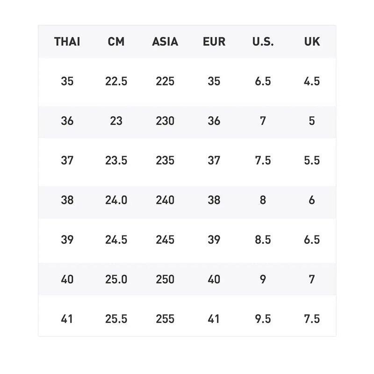Screen dimensions: 374x374
Task: Click the 23.5 CM value
Action: tap(116, 160)
